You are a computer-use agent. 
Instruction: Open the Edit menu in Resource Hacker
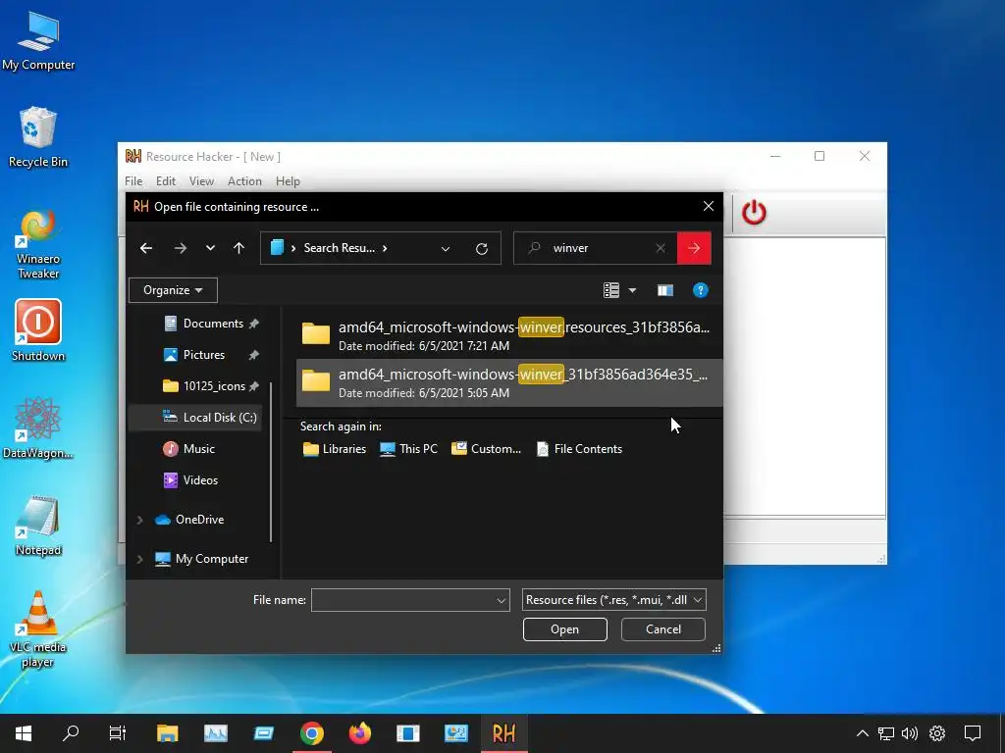coord(165,181)
